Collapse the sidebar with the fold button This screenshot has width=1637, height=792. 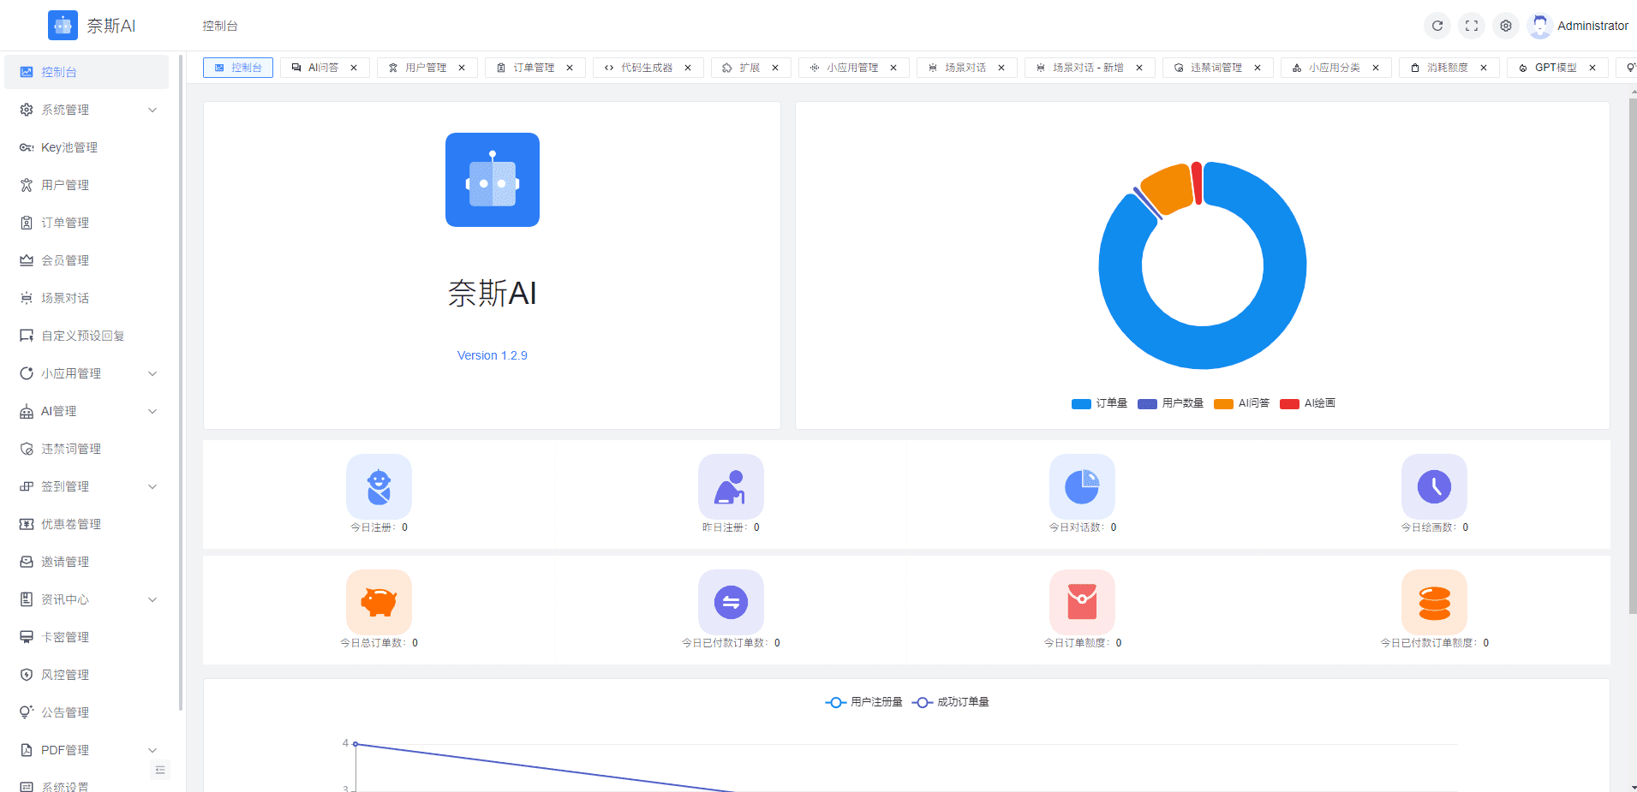point(160,770)
